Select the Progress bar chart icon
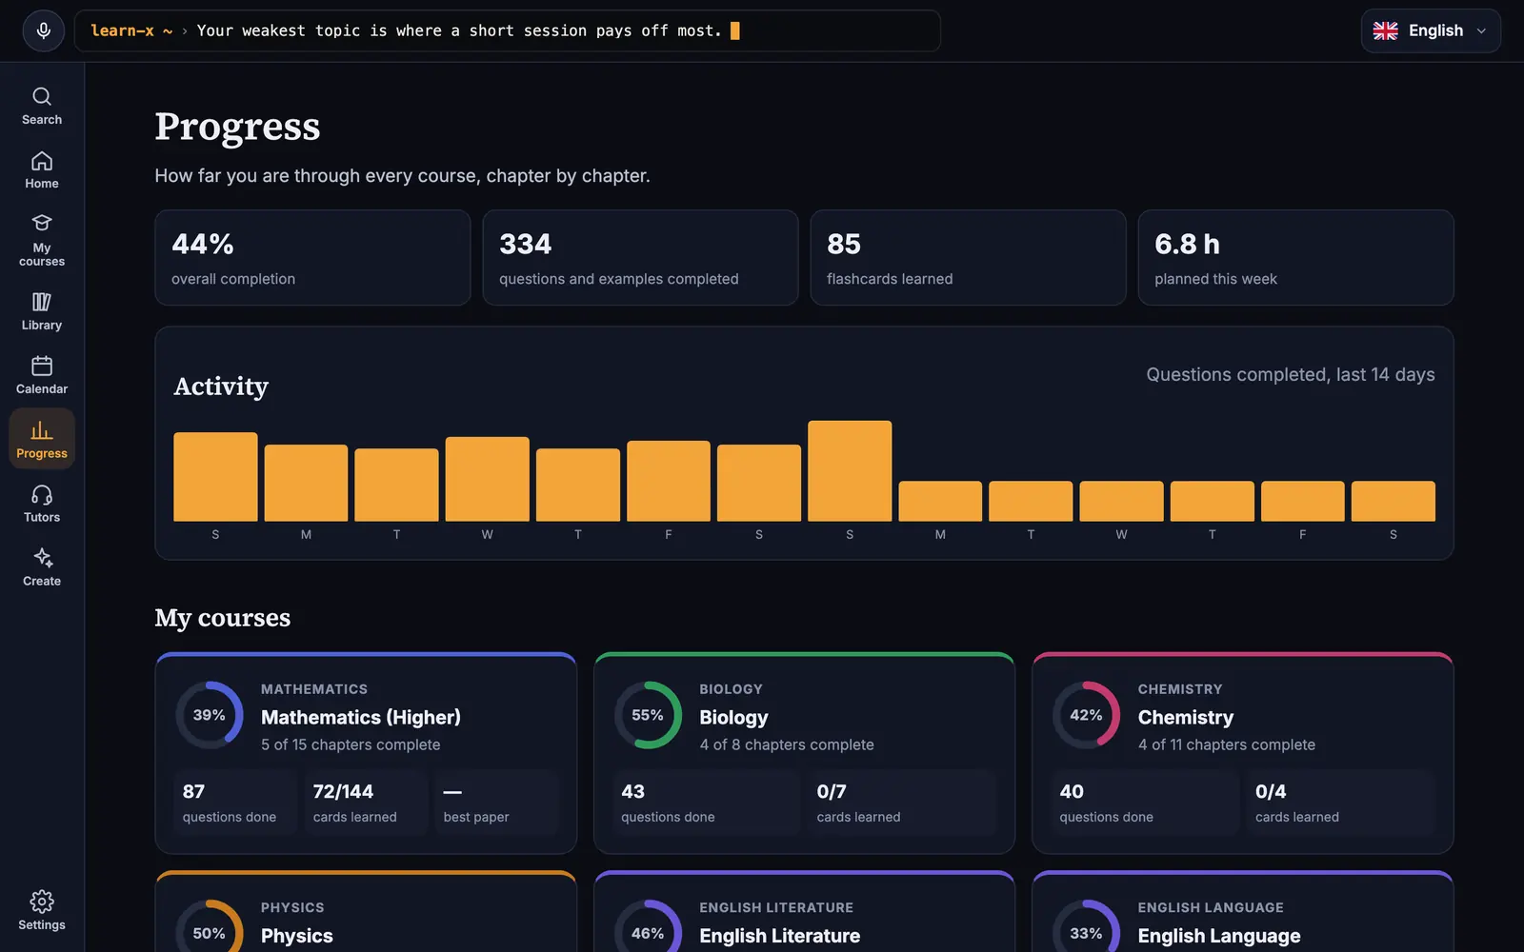The width and height of the screenshot is (1524, 952). (x=42, y=431)
